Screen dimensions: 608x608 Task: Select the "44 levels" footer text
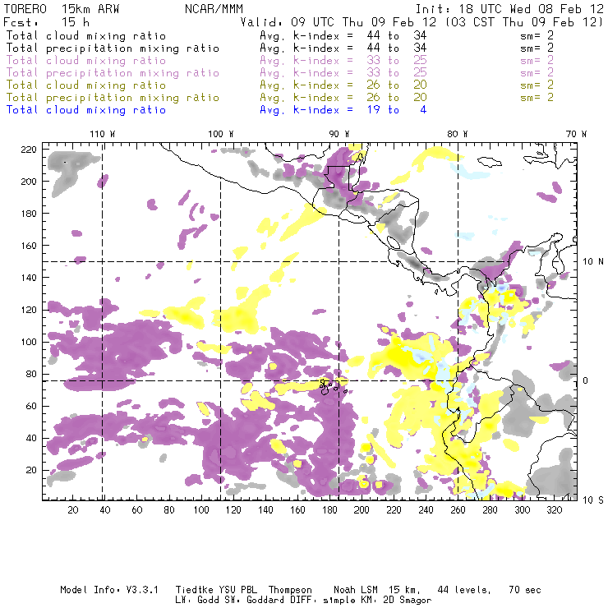click(x=464, y=590)
